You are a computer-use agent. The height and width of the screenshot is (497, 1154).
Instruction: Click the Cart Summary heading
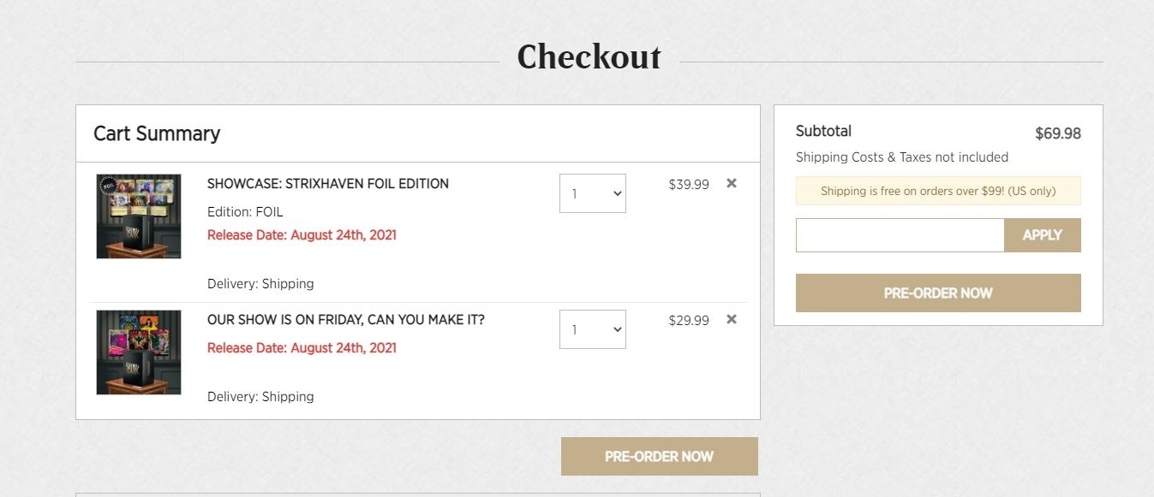click(x=157, y=133)
